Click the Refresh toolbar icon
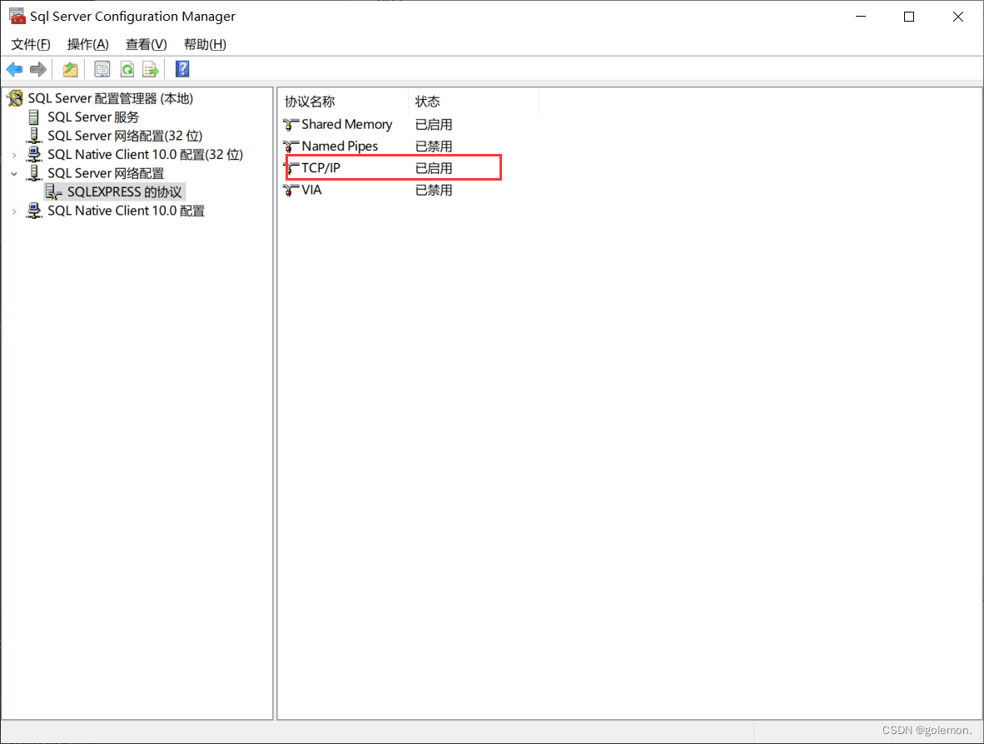The image size is (984, 744). tap(127, 69)
